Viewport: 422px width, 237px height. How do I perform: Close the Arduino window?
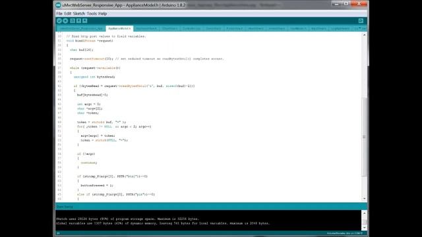[x=359, y=4]
